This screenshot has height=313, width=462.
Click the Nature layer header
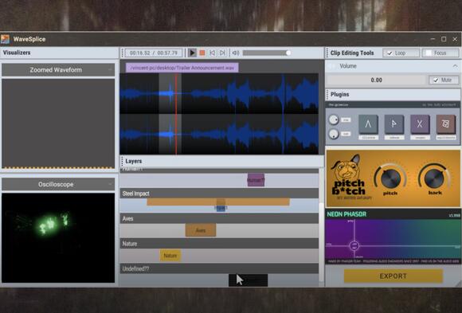(x=219, y=244)
